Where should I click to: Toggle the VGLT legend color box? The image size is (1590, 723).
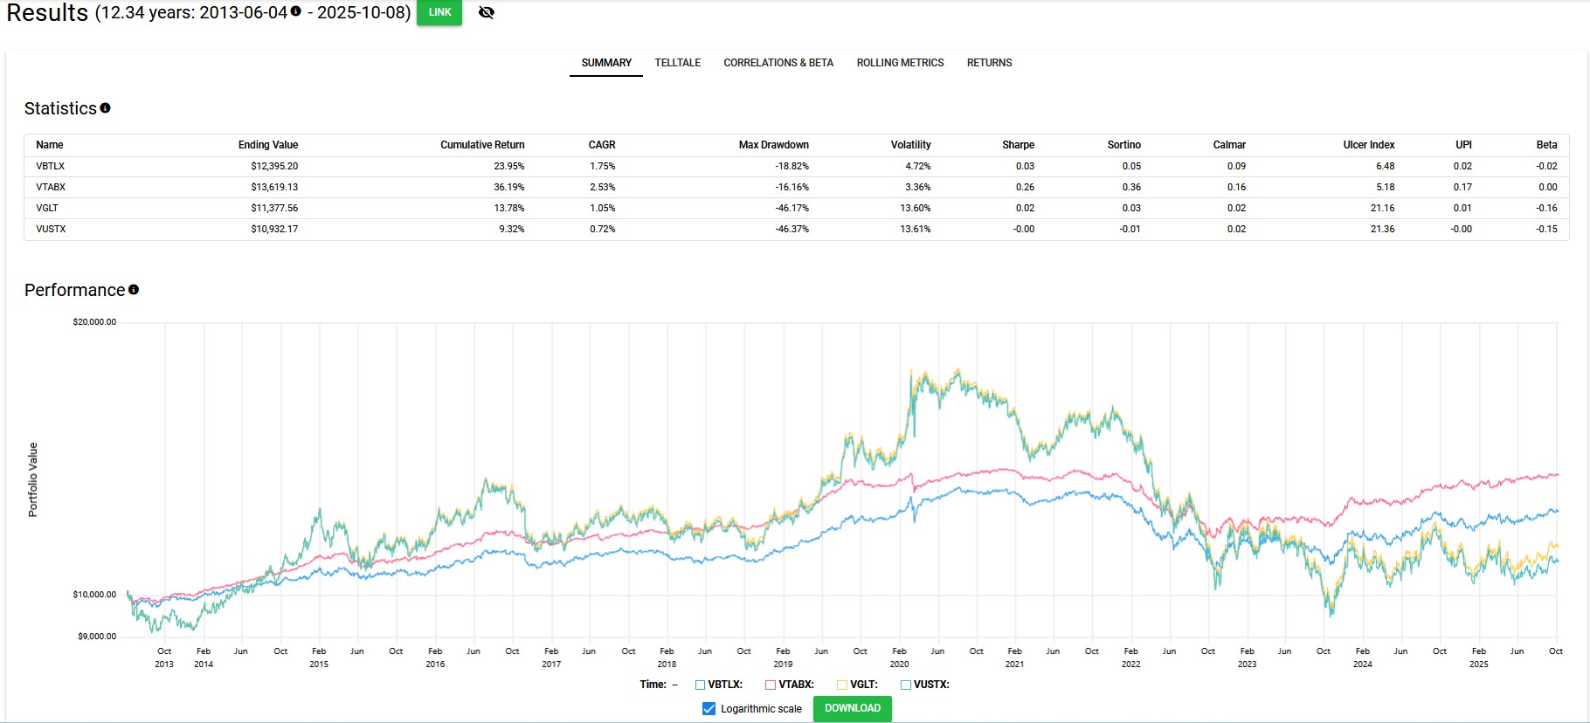coord(842,685)
